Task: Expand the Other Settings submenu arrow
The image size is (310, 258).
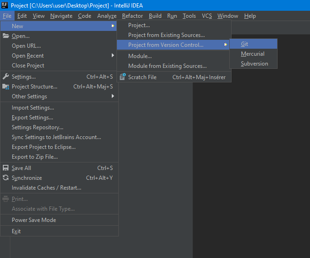Action: click(x=113, y=96)
